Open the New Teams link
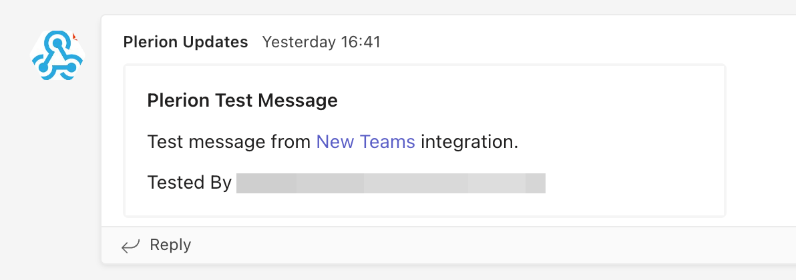Viewport: 796px width, 280px height. coord(365,142)
